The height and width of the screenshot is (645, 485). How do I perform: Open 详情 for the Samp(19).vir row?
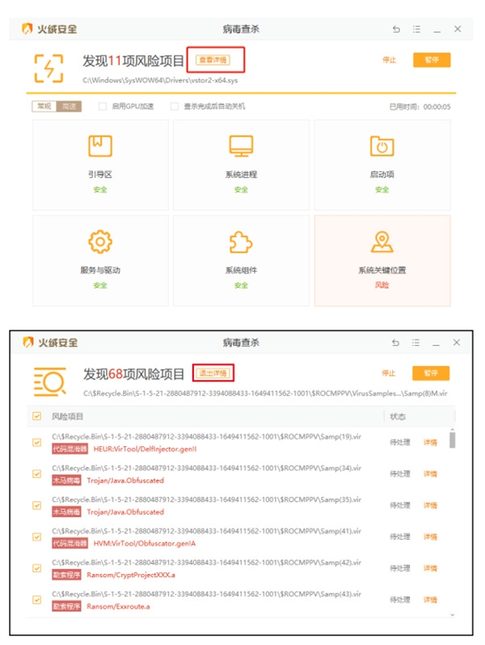pos(430,443)
